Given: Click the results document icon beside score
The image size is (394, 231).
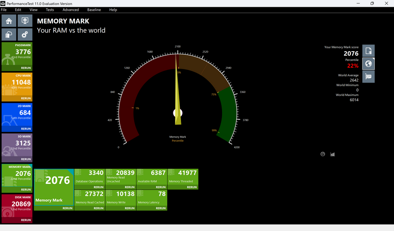Looking at the screenshot, I should coord(368,51).
